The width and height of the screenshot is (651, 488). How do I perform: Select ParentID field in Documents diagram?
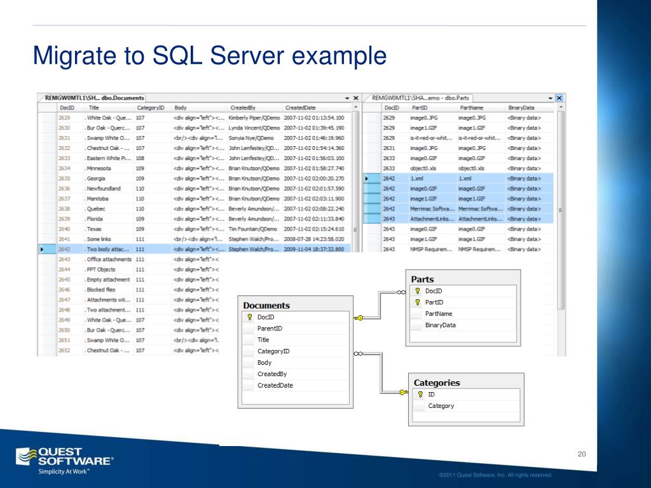pyautogui.click(x=296, y=329)
